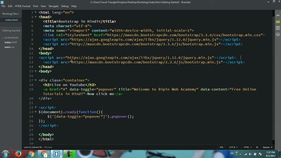This screenshot has width=281, height=158.
Task: Collapse the head fold arrow on line 3
Action: tap(36, 17)
